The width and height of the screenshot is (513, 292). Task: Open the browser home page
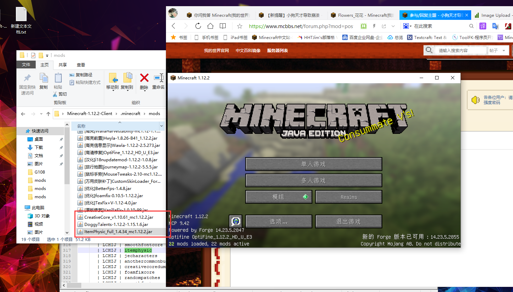click(210, 26)
